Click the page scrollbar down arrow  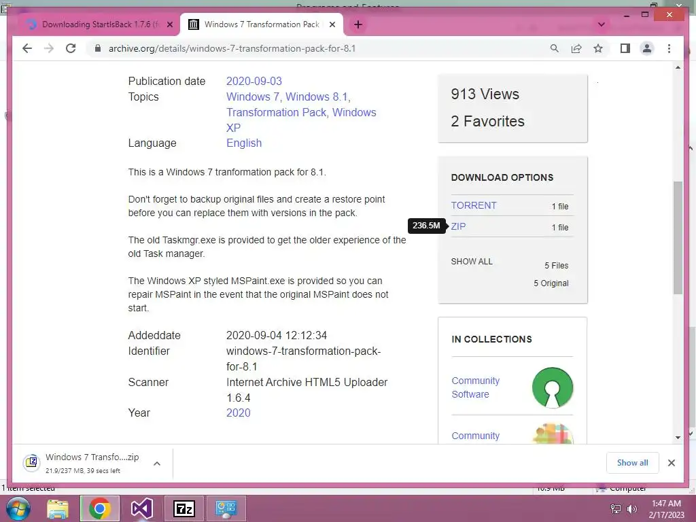tap(678, 437)
